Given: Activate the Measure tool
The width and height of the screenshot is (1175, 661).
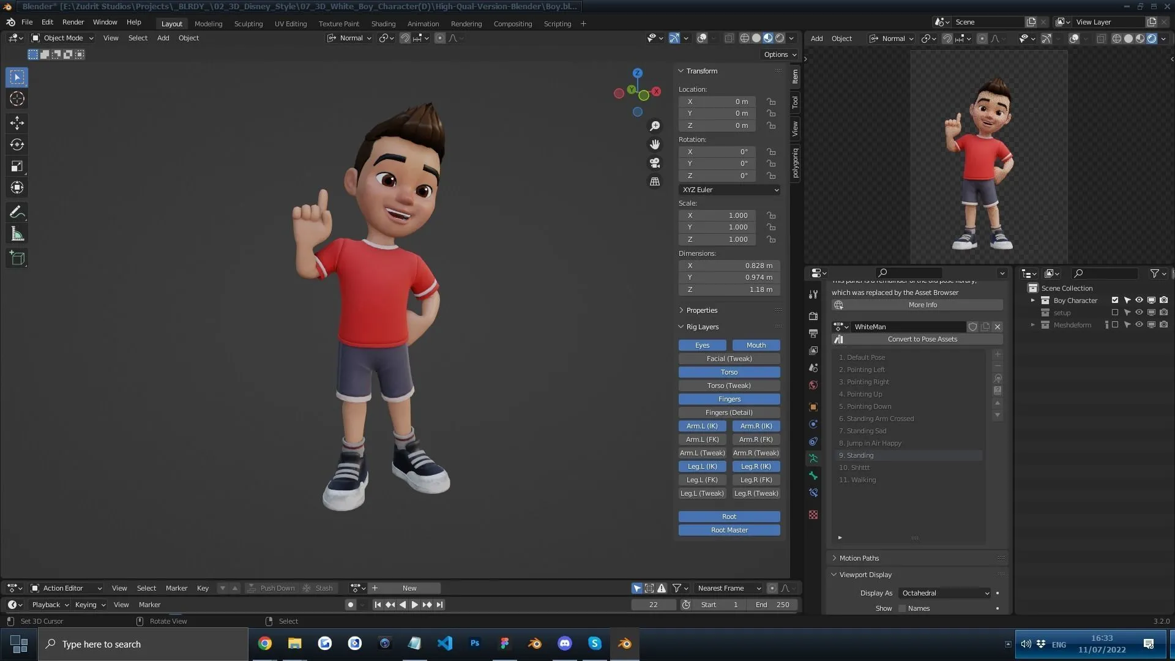Looking at the screenshot, I should (17, 233).
